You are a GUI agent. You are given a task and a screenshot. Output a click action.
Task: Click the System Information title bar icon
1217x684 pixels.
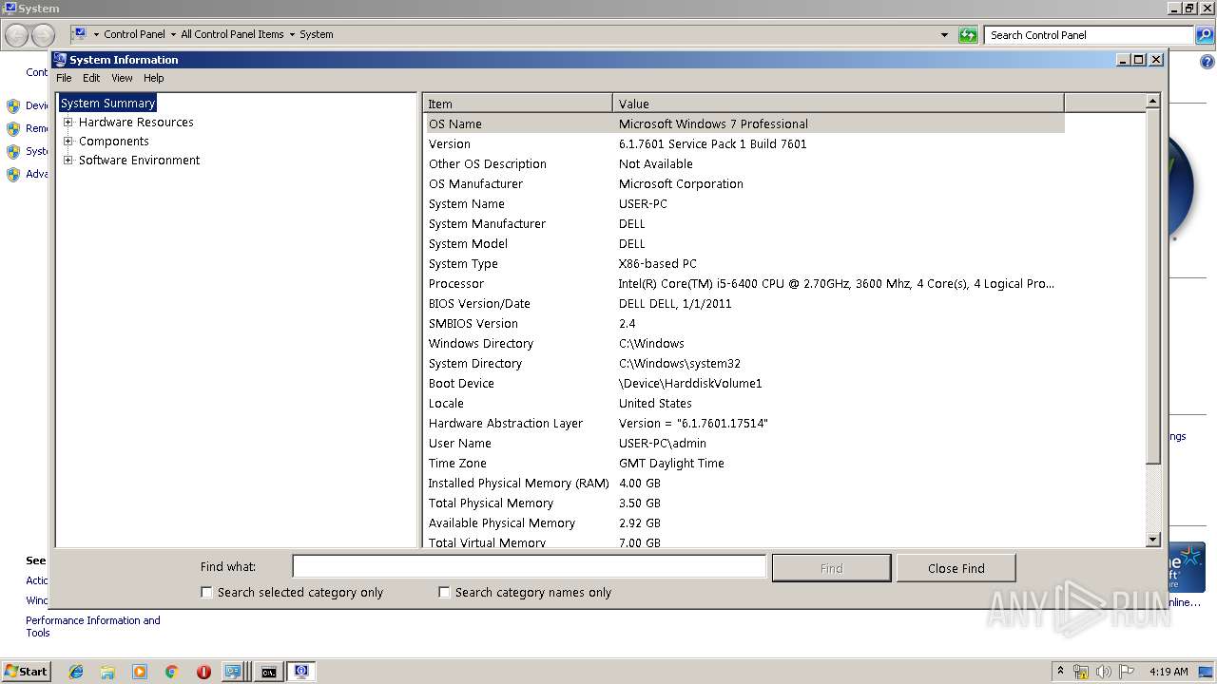tap(60, 59)
